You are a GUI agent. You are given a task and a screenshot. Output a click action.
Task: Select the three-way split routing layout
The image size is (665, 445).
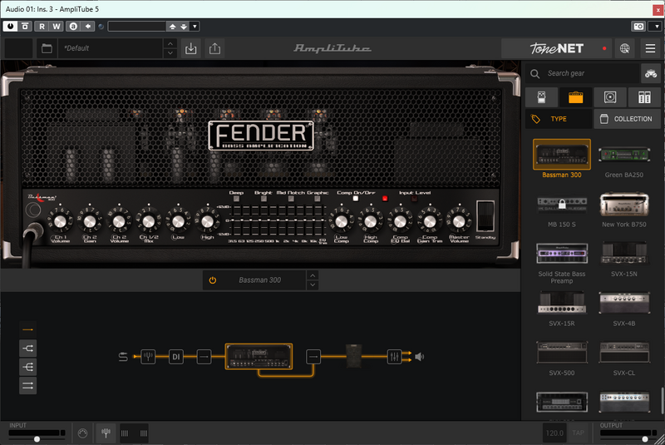coord(28,367)
